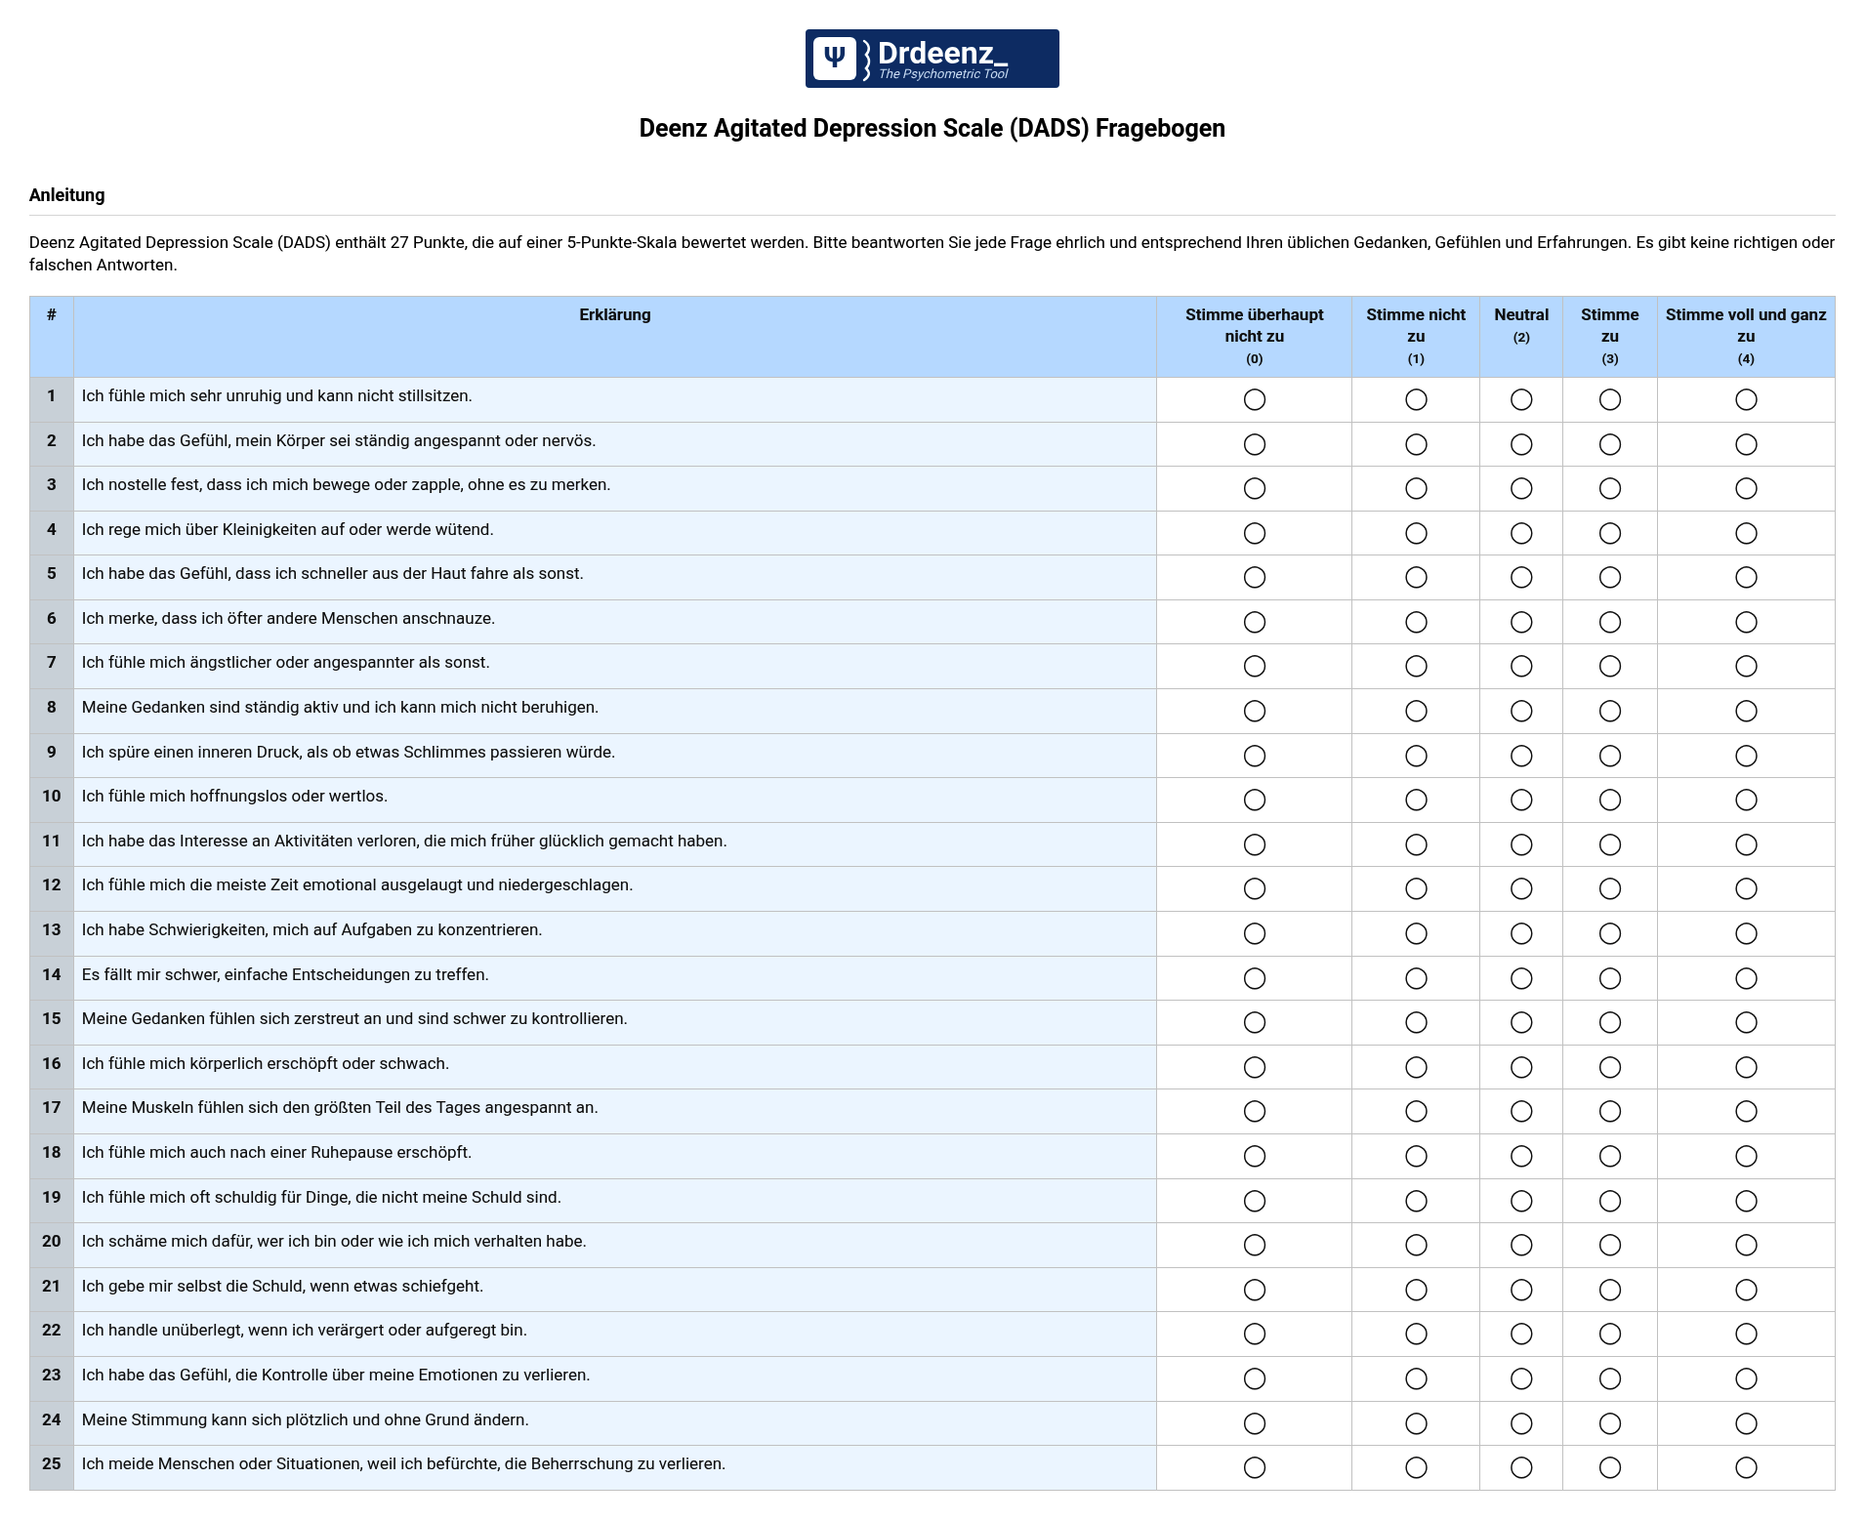This screenshot has width=1865, height=1520.
Task: Click statement 'Ich merke, dass ich öfter andere Menschen anschnauze.'
Action: click(x=288, y=619)
